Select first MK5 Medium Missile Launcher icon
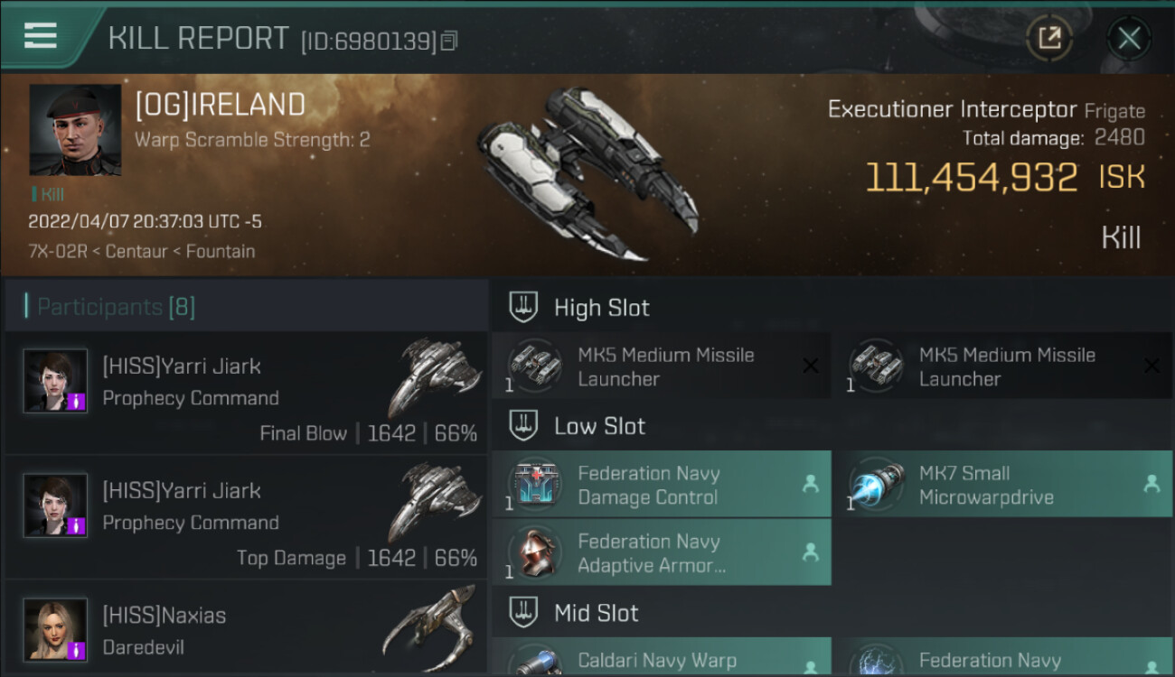1175x677 pixels. 533,366
